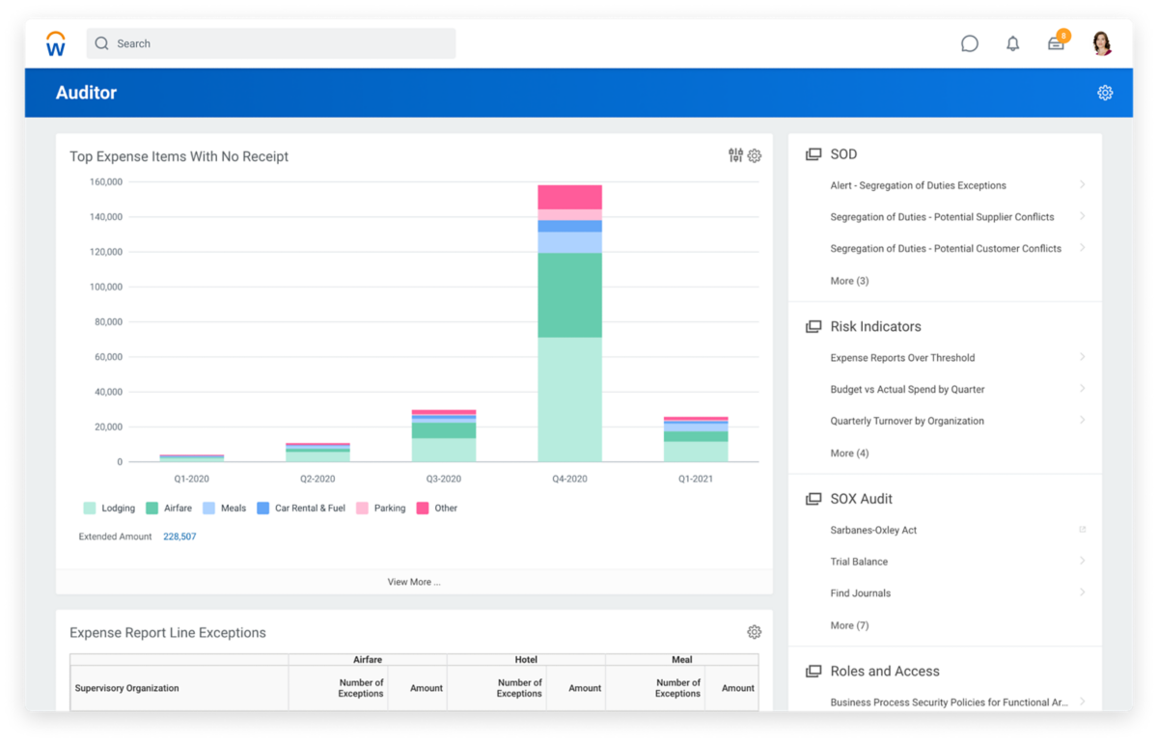Toggle the Meals series in the legend

224,508
